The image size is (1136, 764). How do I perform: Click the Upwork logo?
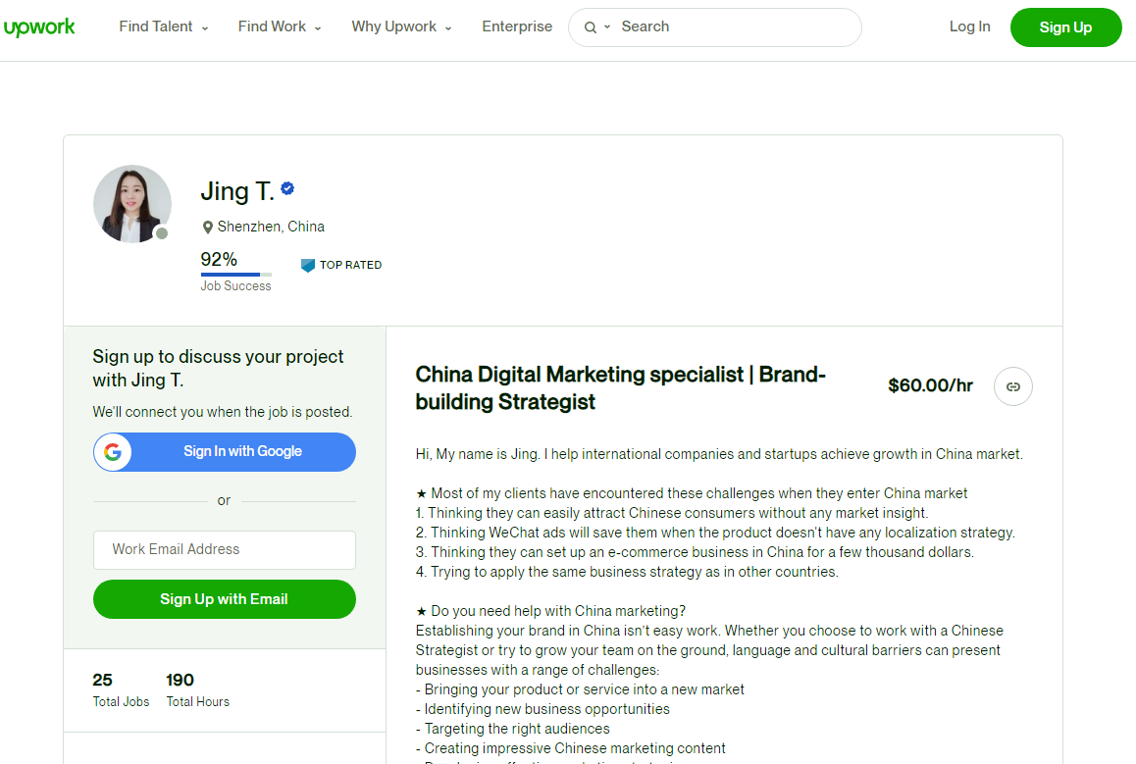(39, 26)
